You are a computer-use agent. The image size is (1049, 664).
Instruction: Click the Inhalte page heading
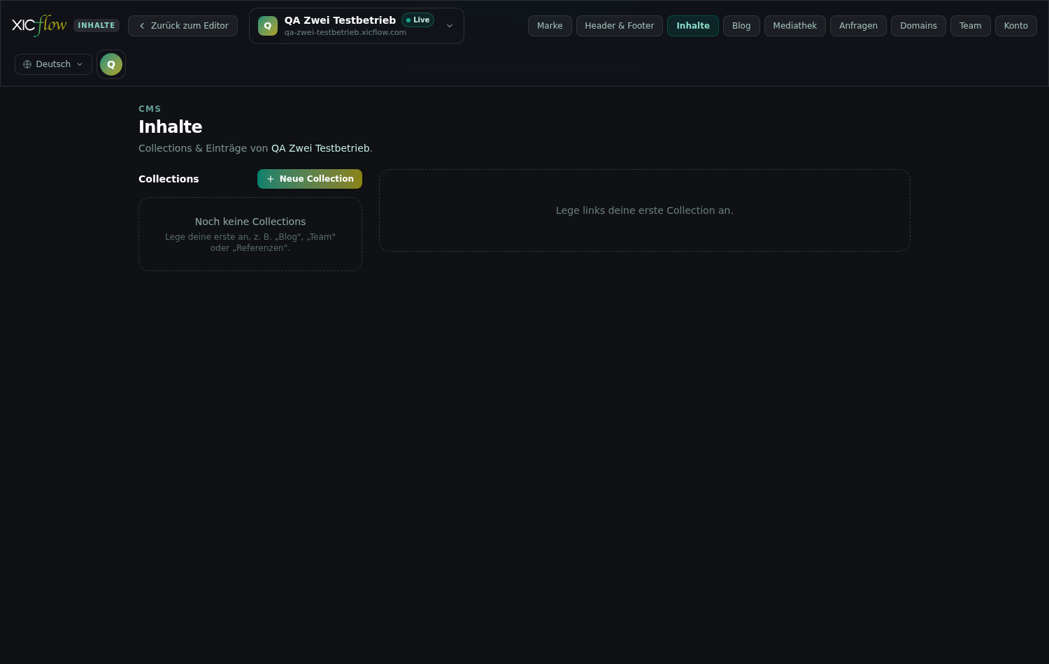tap(171, 127)
